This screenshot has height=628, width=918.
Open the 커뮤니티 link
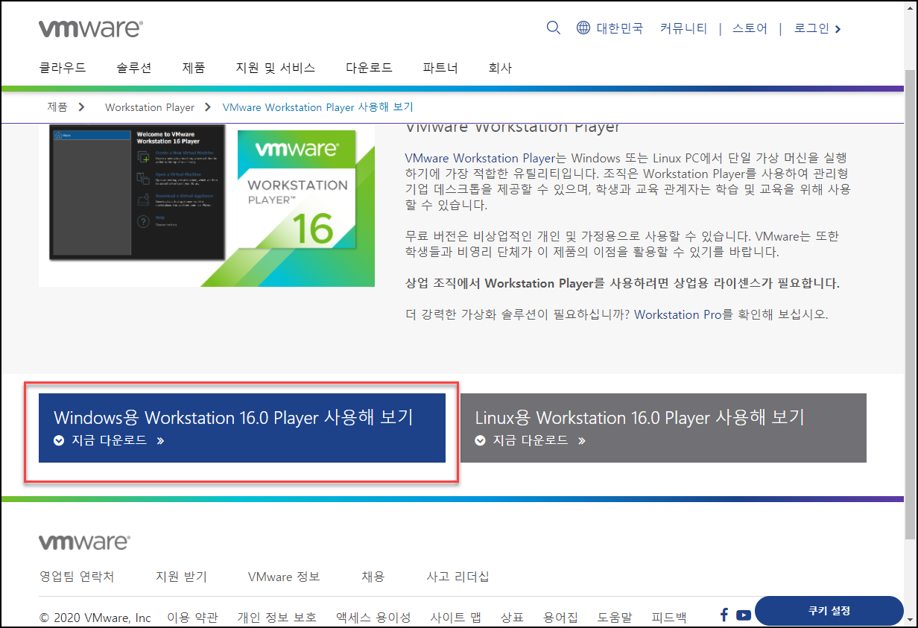tap(683, 28)
